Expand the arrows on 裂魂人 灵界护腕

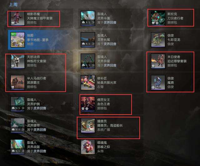23,108
